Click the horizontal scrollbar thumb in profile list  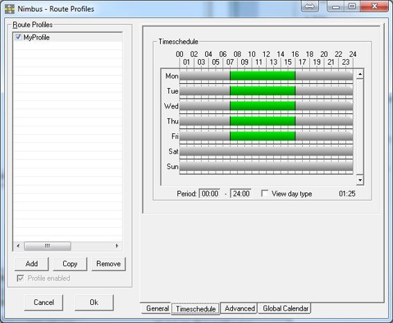coord(47,246)
